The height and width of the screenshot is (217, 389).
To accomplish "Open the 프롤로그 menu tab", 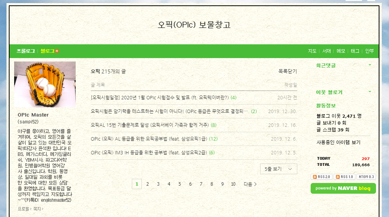I will pyautogui.click(x=26, y=51).
